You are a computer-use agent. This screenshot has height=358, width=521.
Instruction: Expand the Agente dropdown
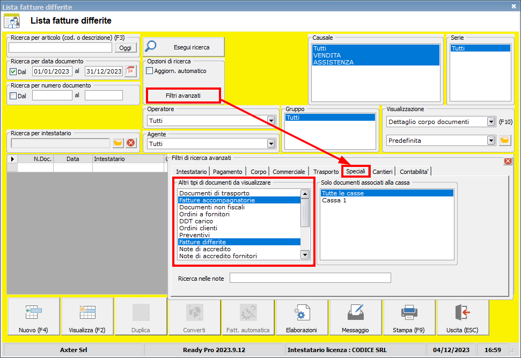click(x=271, y=144)
